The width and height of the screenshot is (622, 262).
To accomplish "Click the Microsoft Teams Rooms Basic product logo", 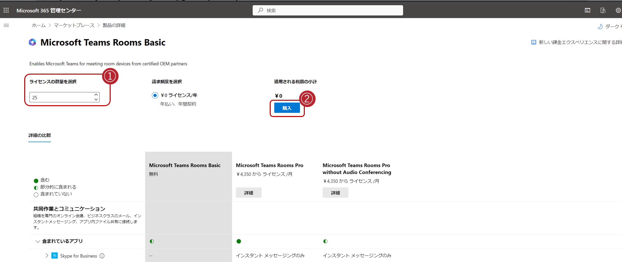I will pyautogui.click(x=33, y=42).
